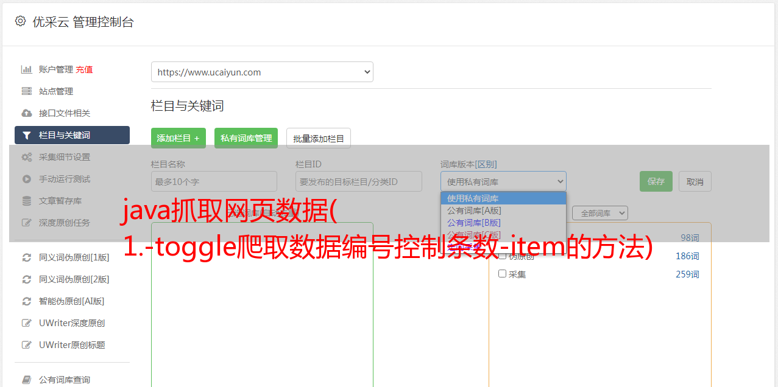Click the red 充值 link
Viewport: 778px width, 387px height.
[x=84, y=69]
